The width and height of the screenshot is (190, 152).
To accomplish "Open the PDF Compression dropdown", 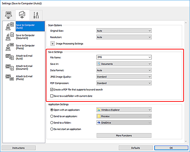I will click(124, 83).
